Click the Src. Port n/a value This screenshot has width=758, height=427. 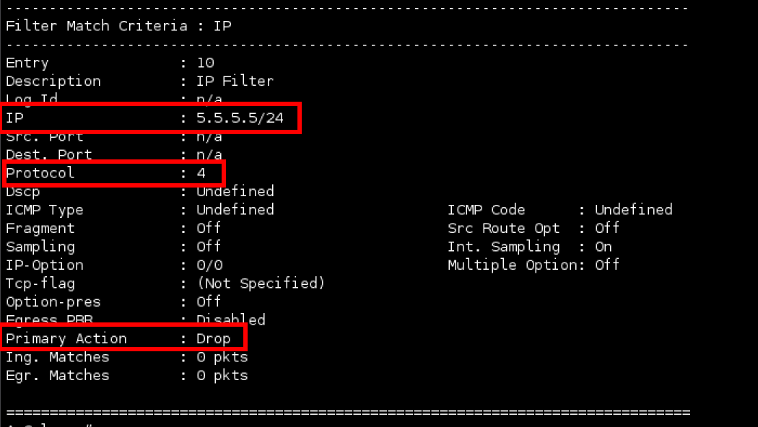(x=209, y=136)
